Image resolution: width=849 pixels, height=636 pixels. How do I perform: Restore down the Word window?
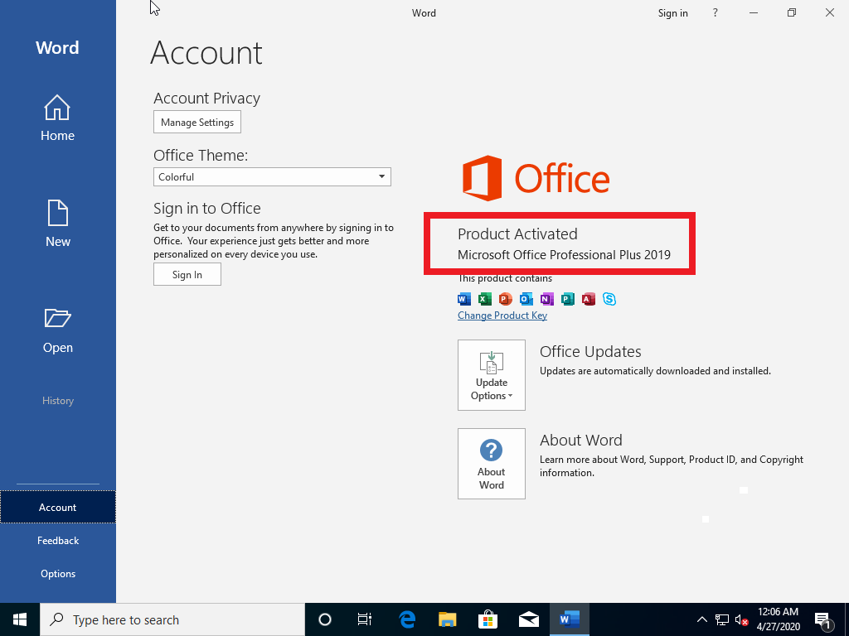(x=792, y=13)
